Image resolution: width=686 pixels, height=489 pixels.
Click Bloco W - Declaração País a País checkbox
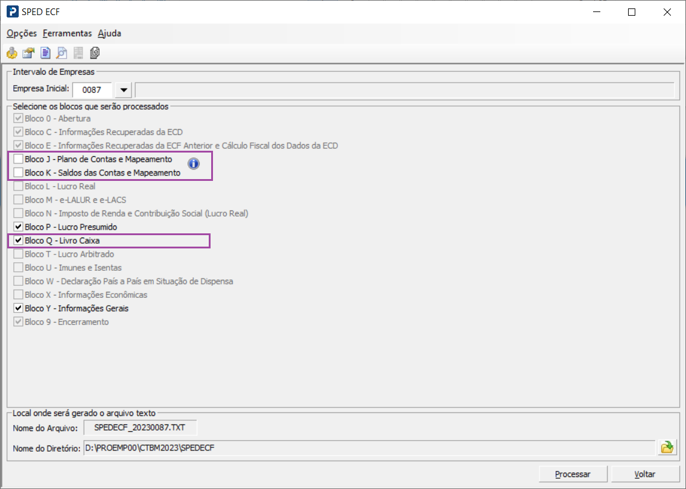18,281
